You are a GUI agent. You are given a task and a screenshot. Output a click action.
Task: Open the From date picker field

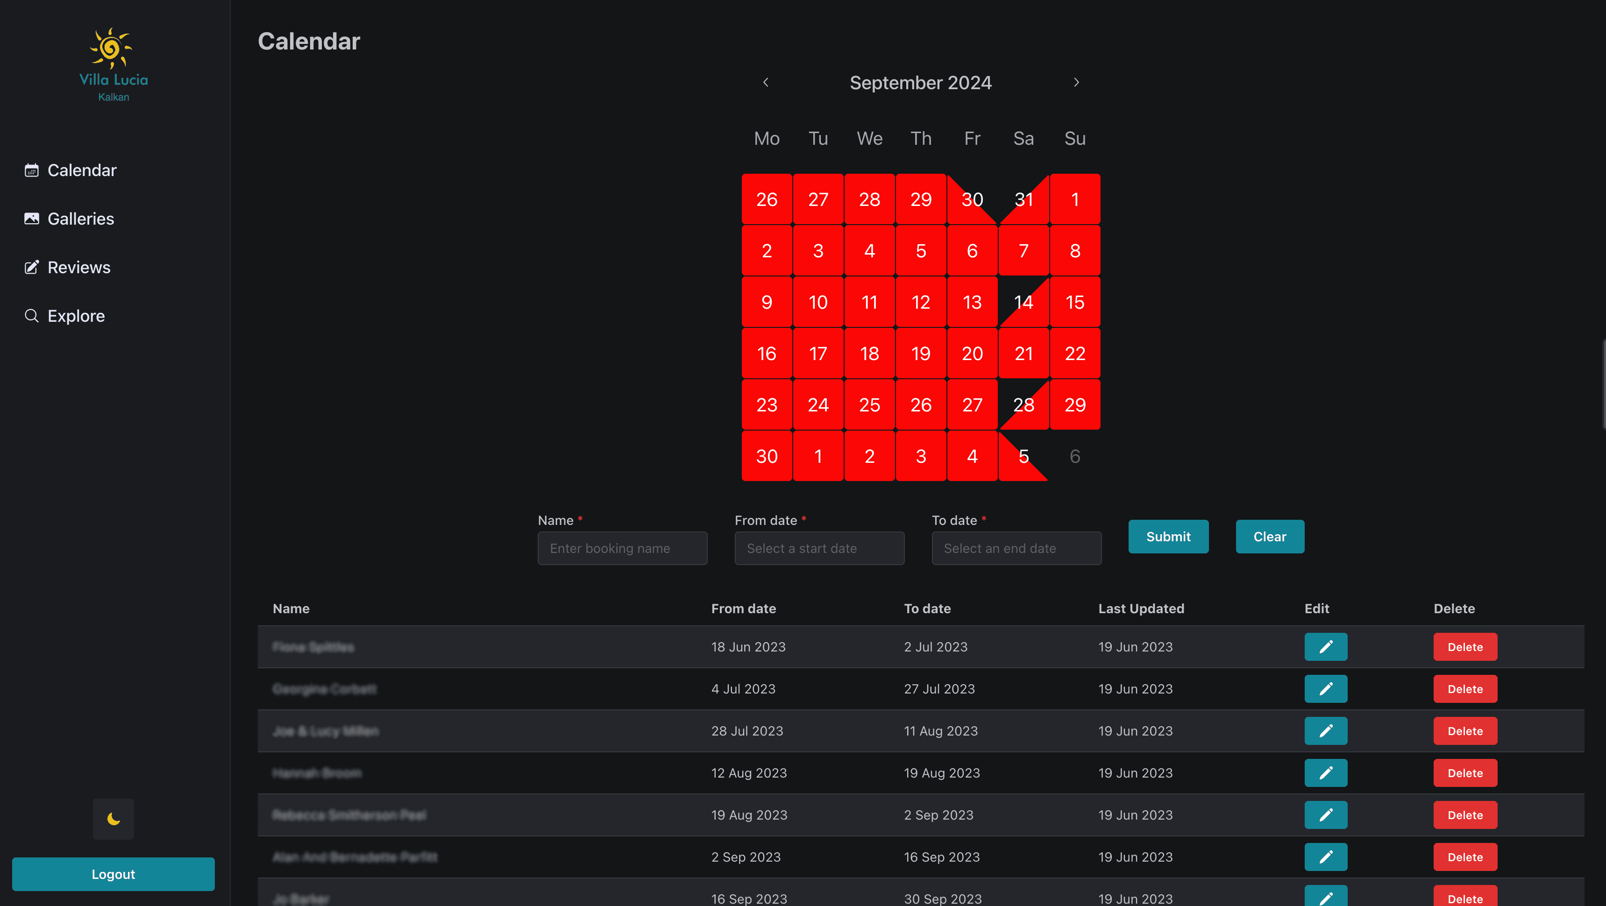click(819, 548)
